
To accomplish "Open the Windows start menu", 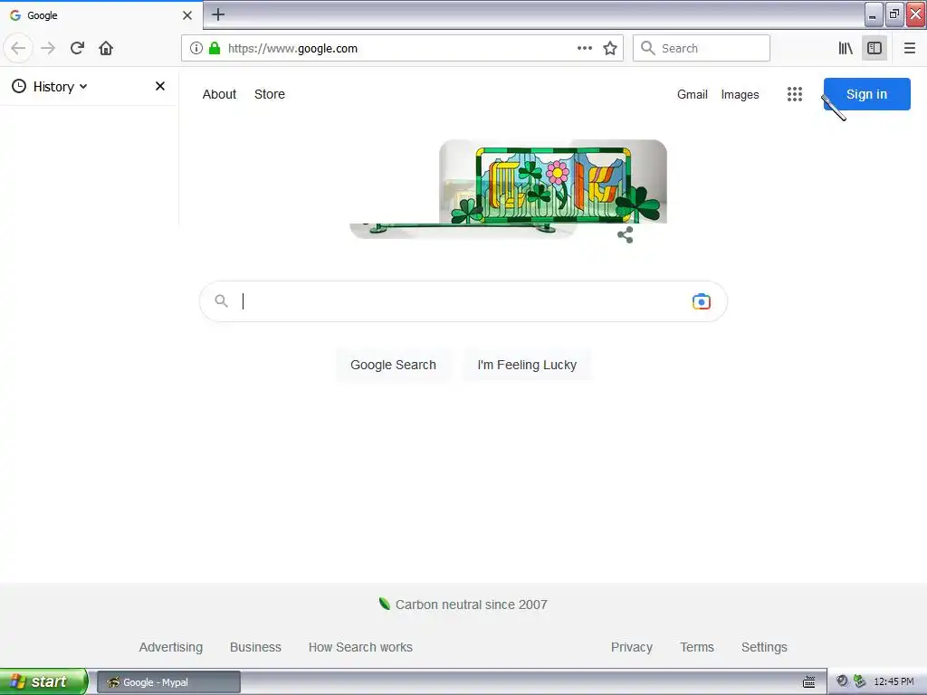I will pos(43,681).
